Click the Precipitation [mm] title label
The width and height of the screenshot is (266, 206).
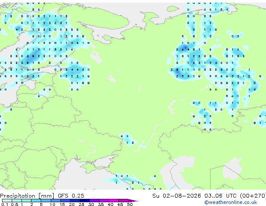(x=27, y=196)
